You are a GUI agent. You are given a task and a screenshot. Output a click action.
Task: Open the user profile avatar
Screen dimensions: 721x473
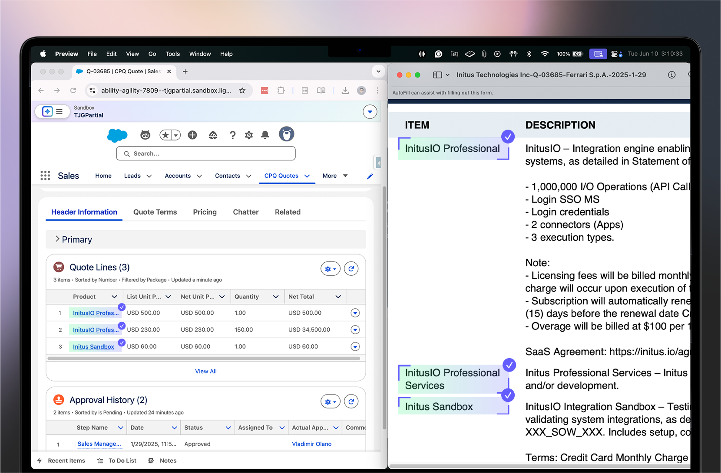coord(286,134)
